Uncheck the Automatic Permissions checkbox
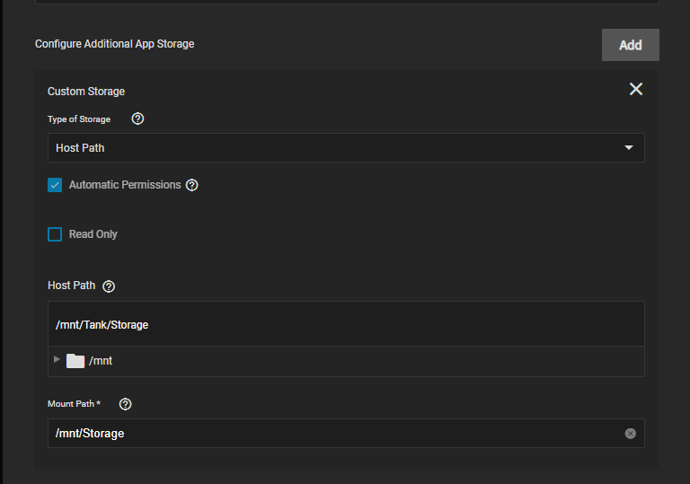 point(55,185)
